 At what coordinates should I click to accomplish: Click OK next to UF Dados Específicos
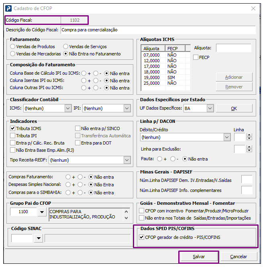(234, 108)
